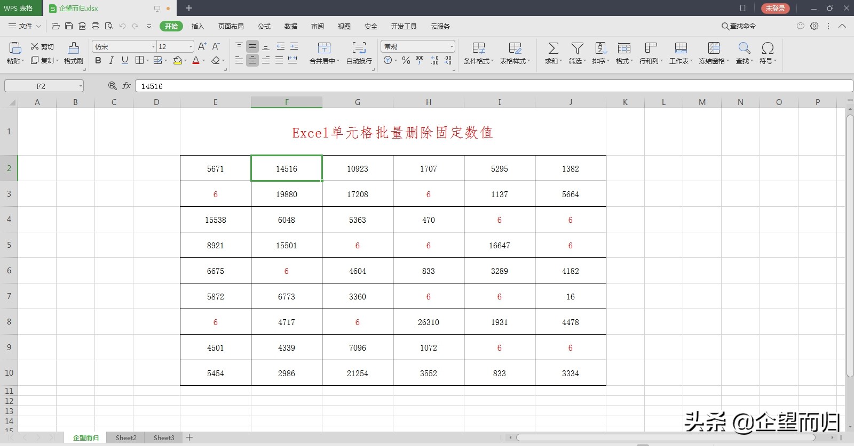
Task: Align text to the right
Action: [266, 60]
